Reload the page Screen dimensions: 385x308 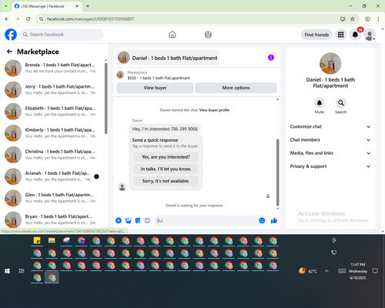tap(28, 19)
